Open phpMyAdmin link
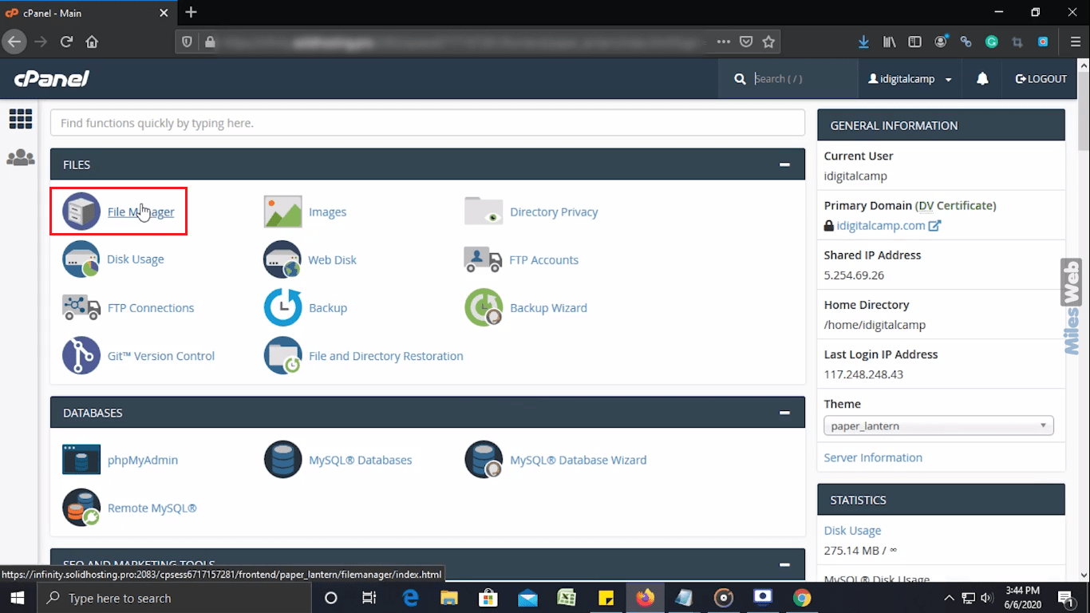The width and height of the screenshot is (1090, 613). coord(143,460)
